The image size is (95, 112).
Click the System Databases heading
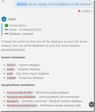[x=13, y=57]
